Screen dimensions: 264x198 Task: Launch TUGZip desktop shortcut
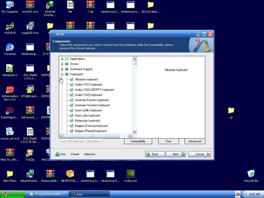[30, 155]
